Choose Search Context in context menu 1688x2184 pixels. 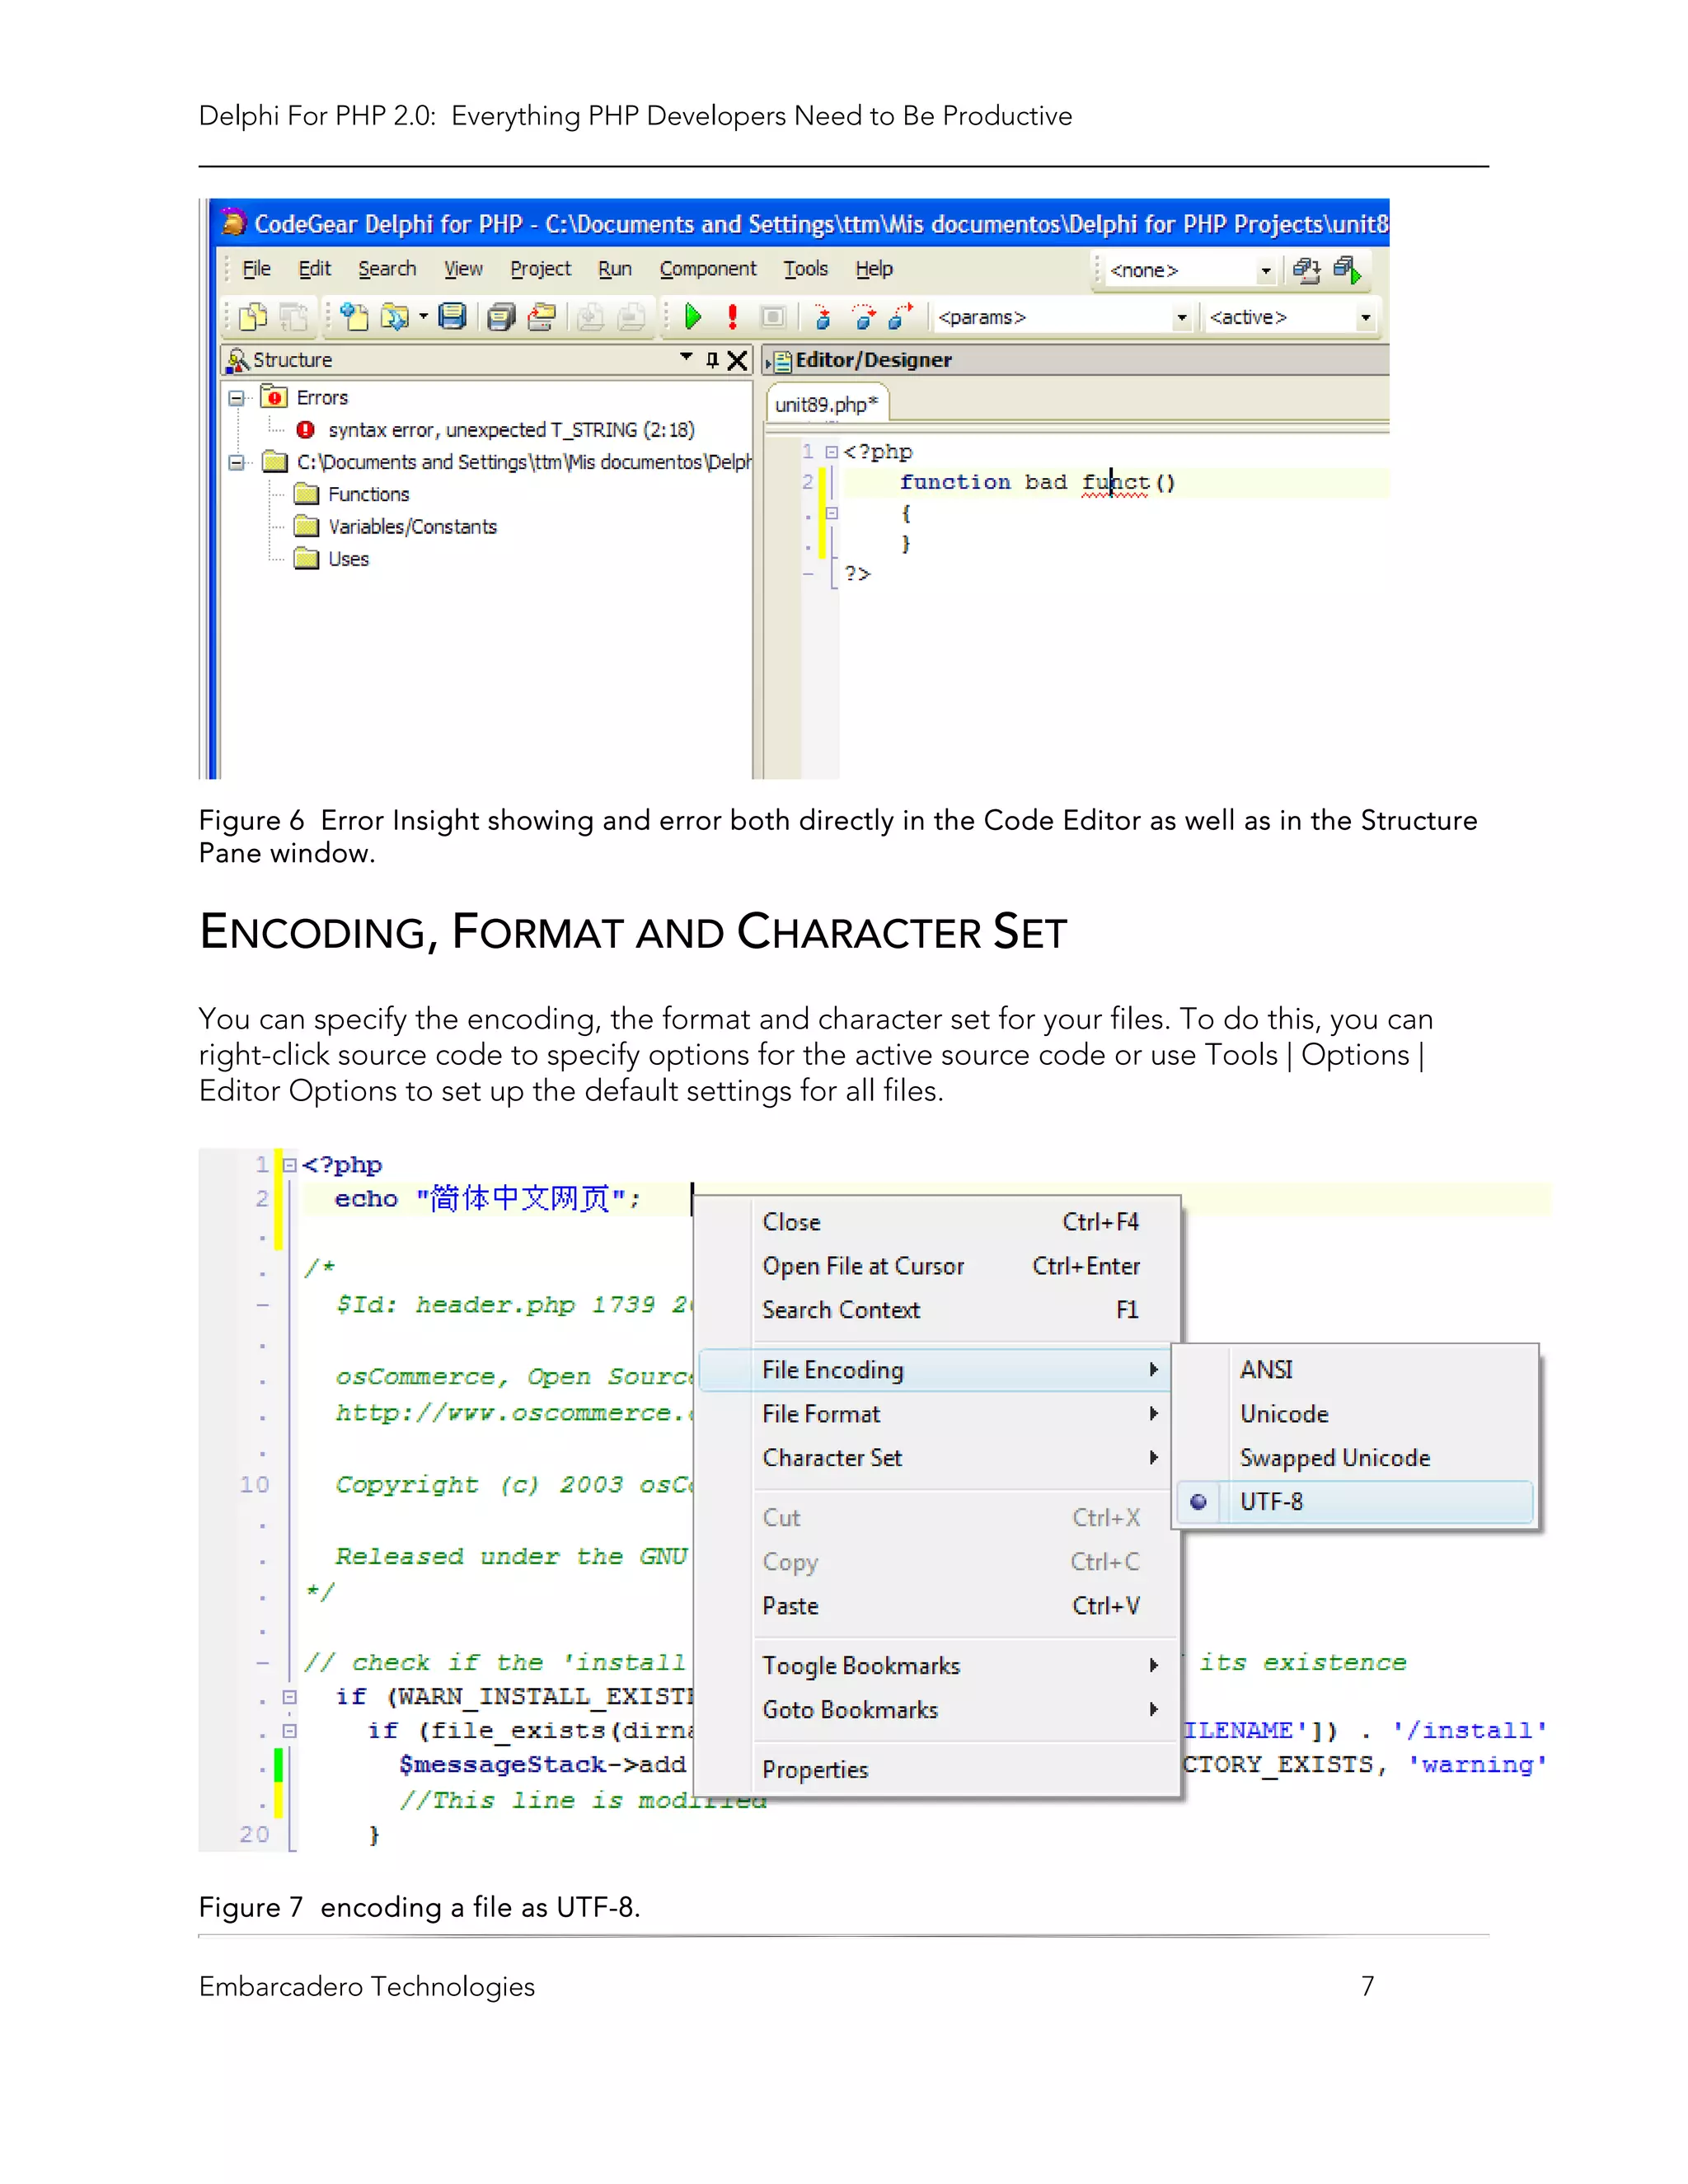pyautogui.click(x=950, y=1310)
